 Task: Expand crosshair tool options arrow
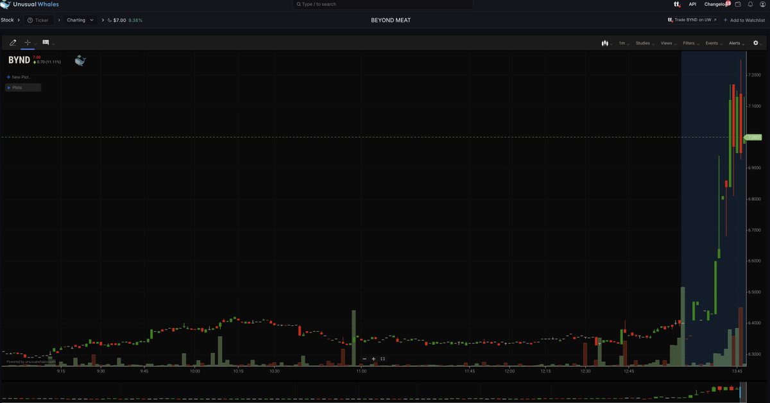35,44
